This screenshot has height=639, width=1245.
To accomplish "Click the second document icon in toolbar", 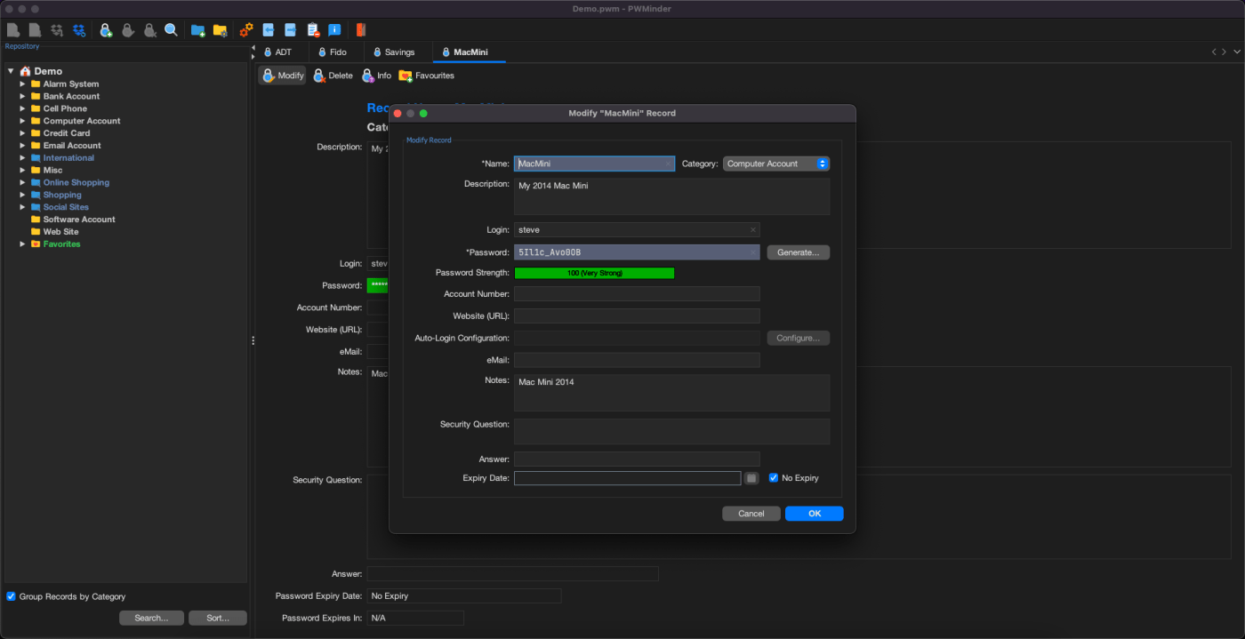I will (x=34, y=30).
